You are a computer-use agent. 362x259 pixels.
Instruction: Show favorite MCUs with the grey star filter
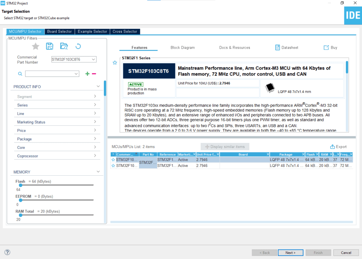click(36, 46)
